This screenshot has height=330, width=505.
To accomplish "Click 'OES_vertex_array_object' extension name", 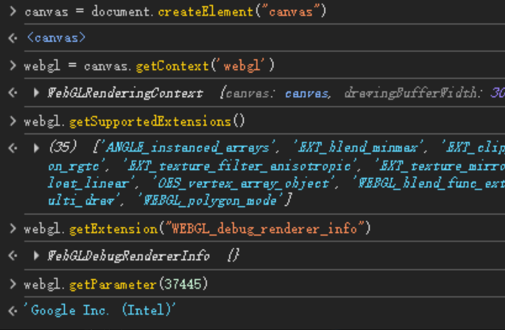I will [244, 183].
